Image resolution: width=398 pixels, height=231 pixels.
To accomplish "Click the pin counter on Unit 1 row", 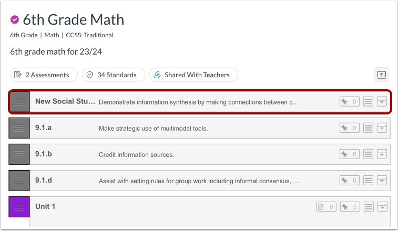I will 350,207.
